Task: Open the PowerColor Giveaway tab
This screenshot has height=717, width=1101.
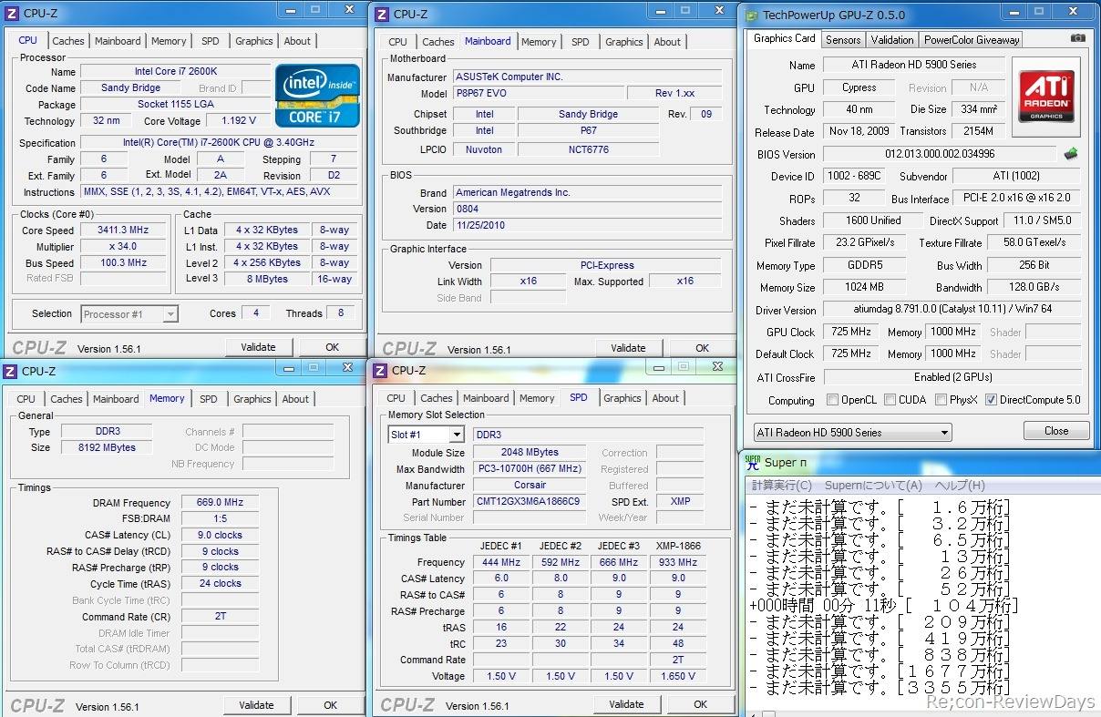Action: 971,40
